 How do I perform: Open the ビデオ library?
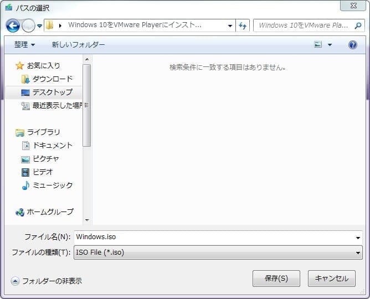[x=42, y=172]
